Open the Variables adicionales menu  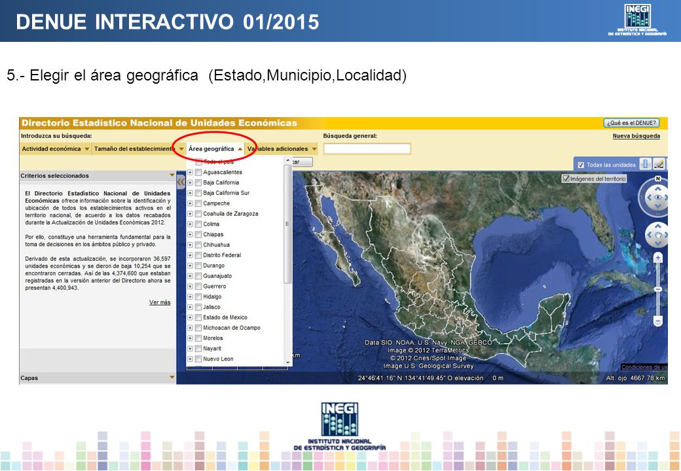282,148
